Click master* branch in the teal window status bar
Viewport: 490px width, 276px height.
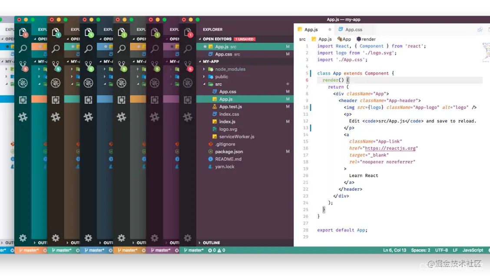(x=29, y=250)
